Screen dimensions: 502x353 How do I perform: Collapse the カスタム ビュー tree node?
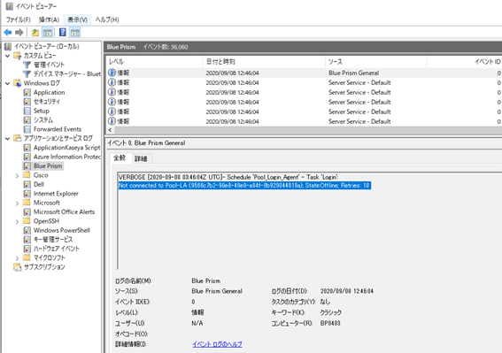[8, 56]
